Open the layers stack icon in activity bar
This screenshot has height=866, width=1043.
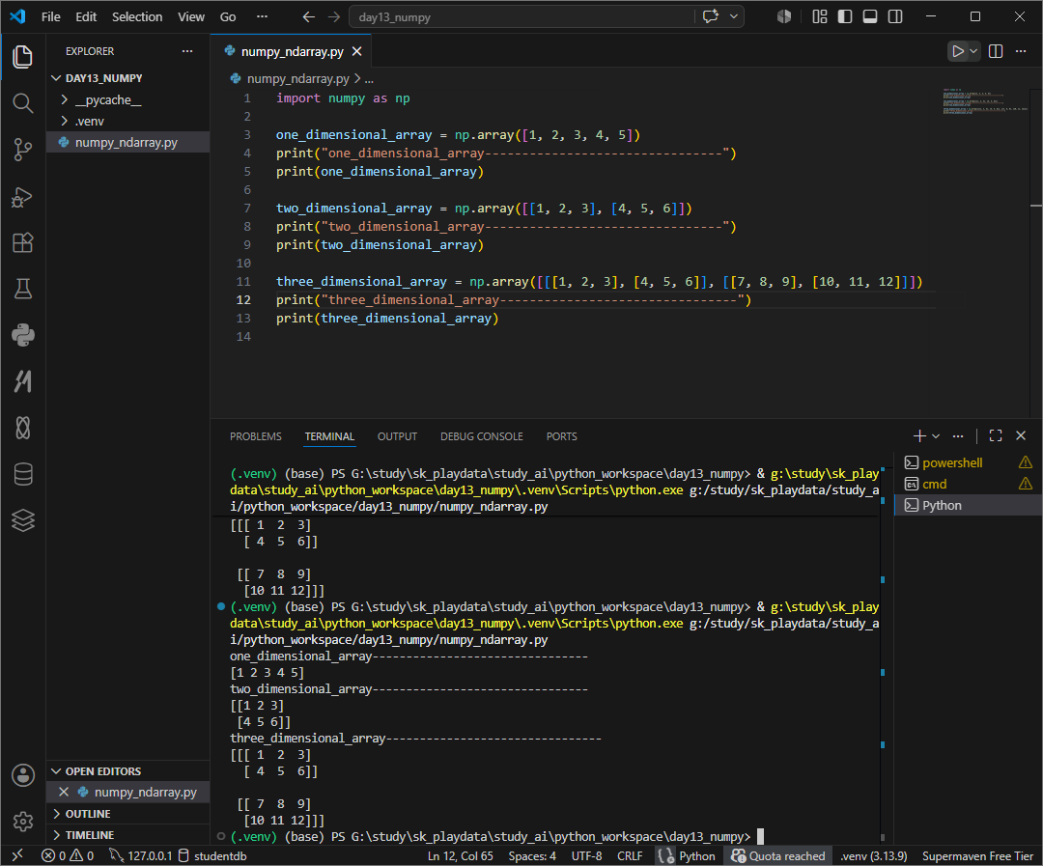click(22, 520)
